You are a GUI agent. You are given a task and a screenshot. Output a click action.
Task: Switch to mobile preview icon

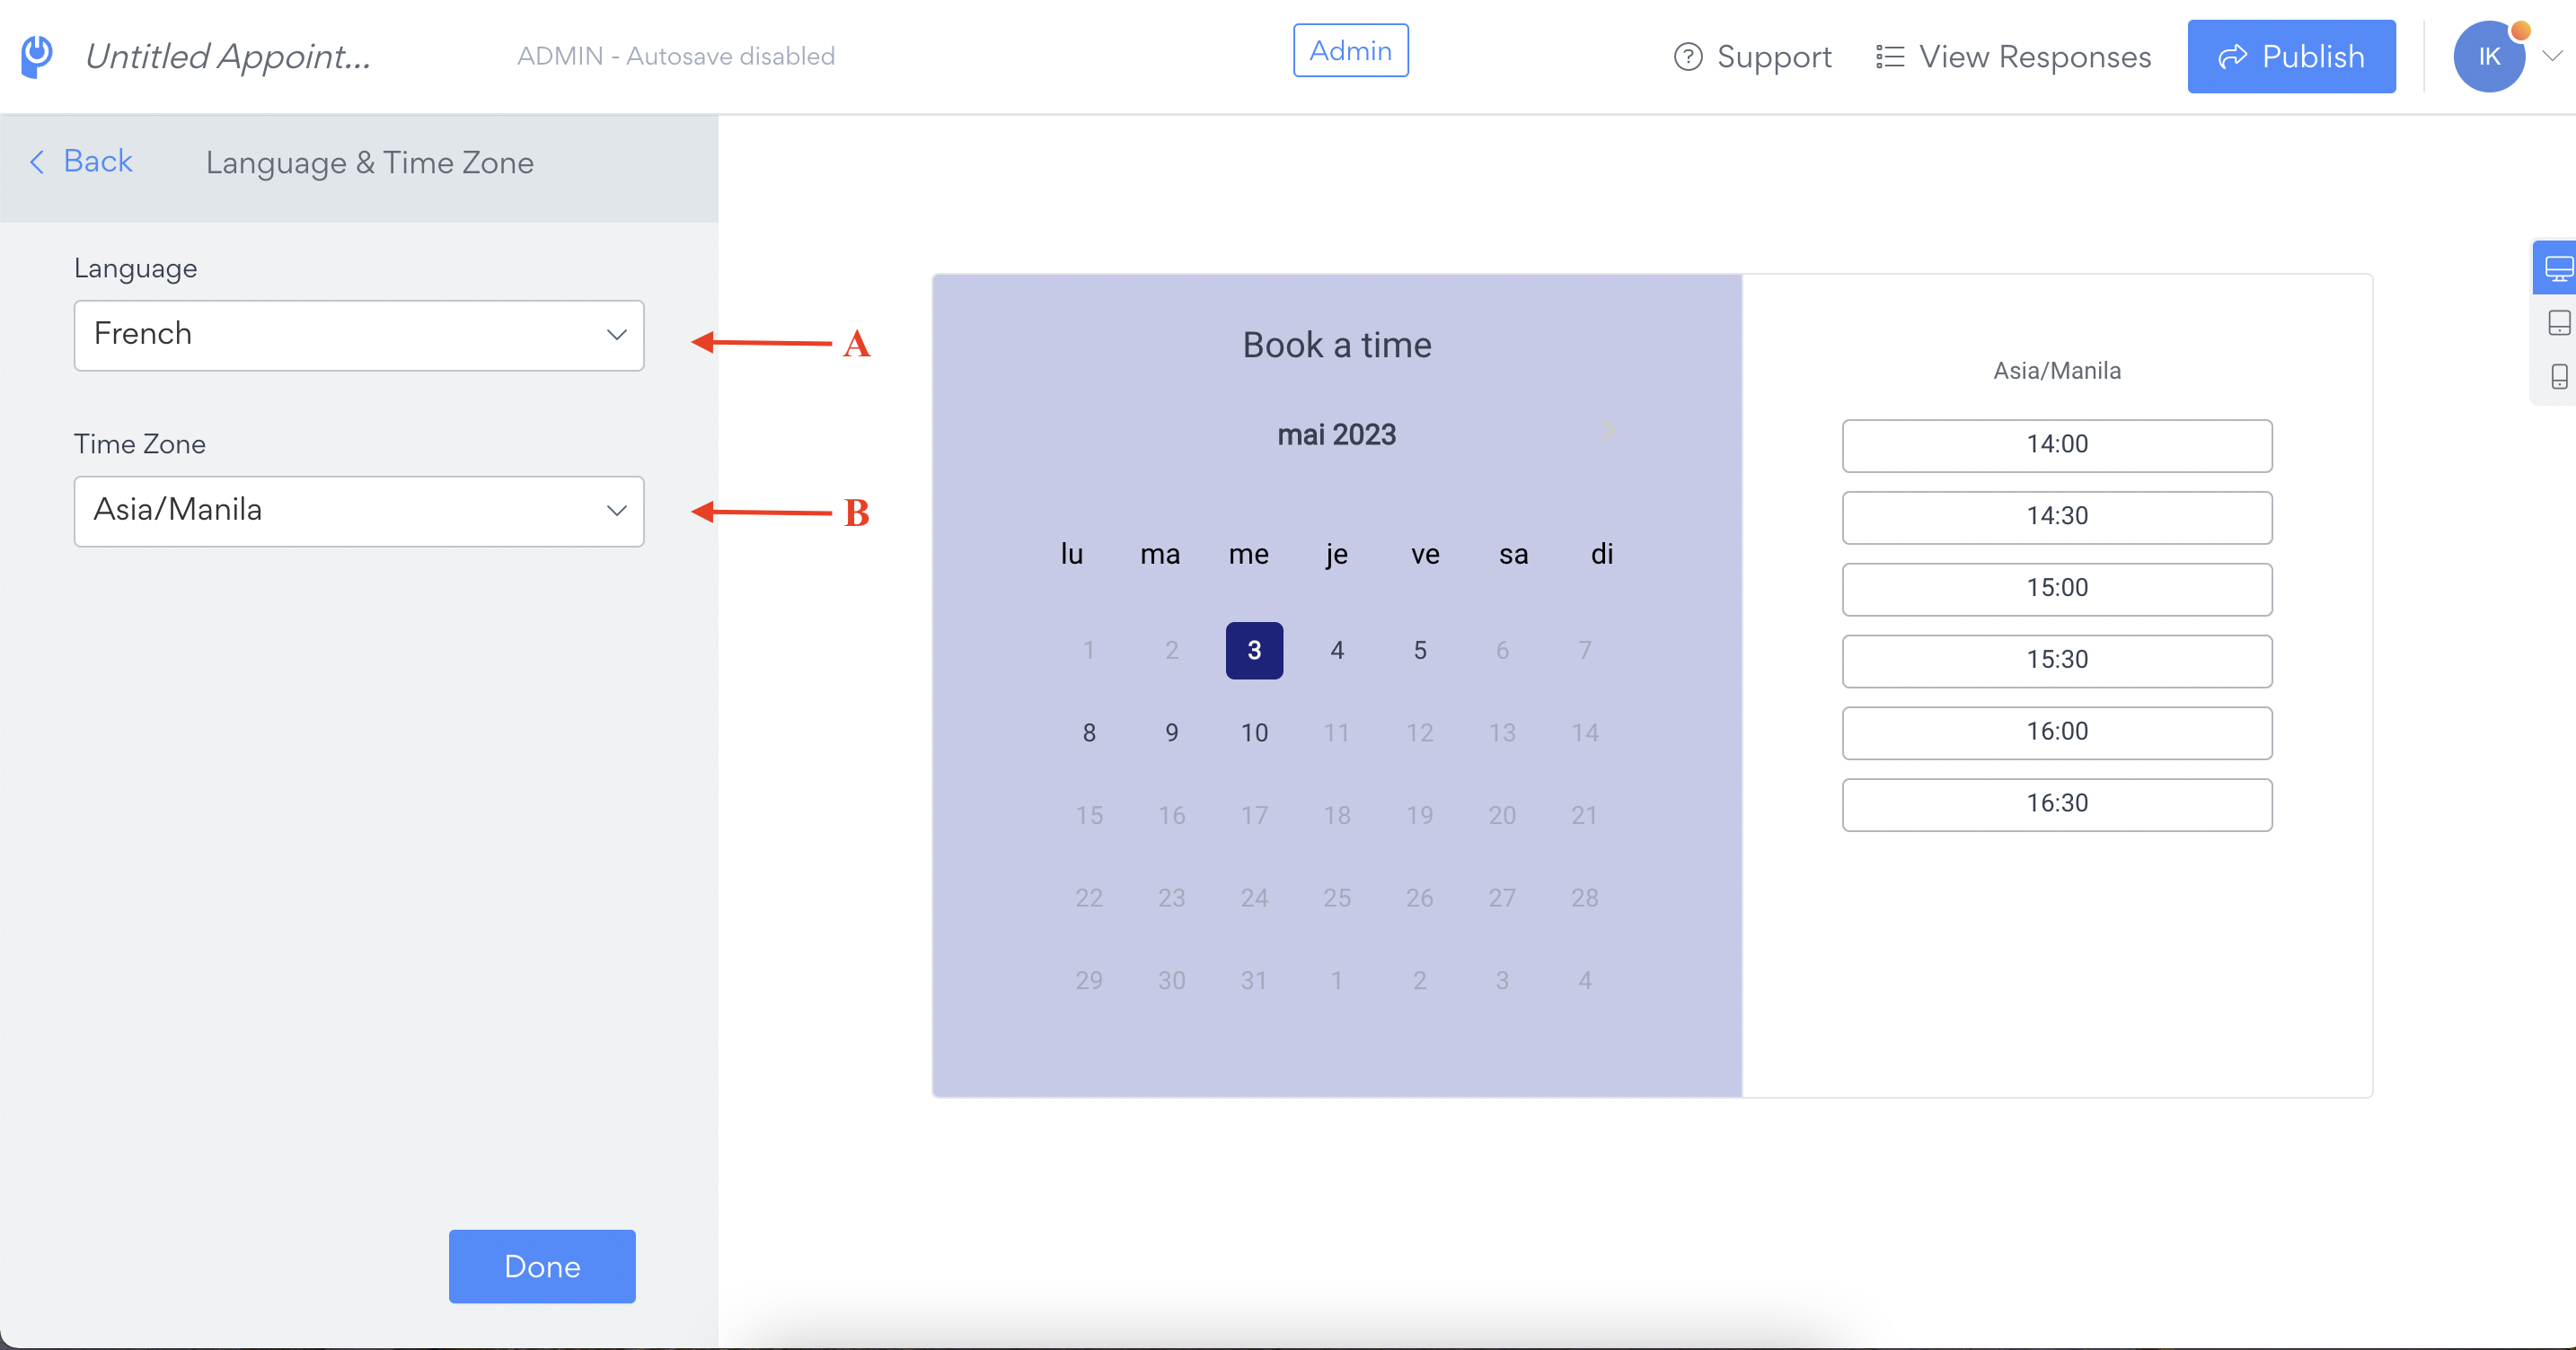(x=2558, y=377)
